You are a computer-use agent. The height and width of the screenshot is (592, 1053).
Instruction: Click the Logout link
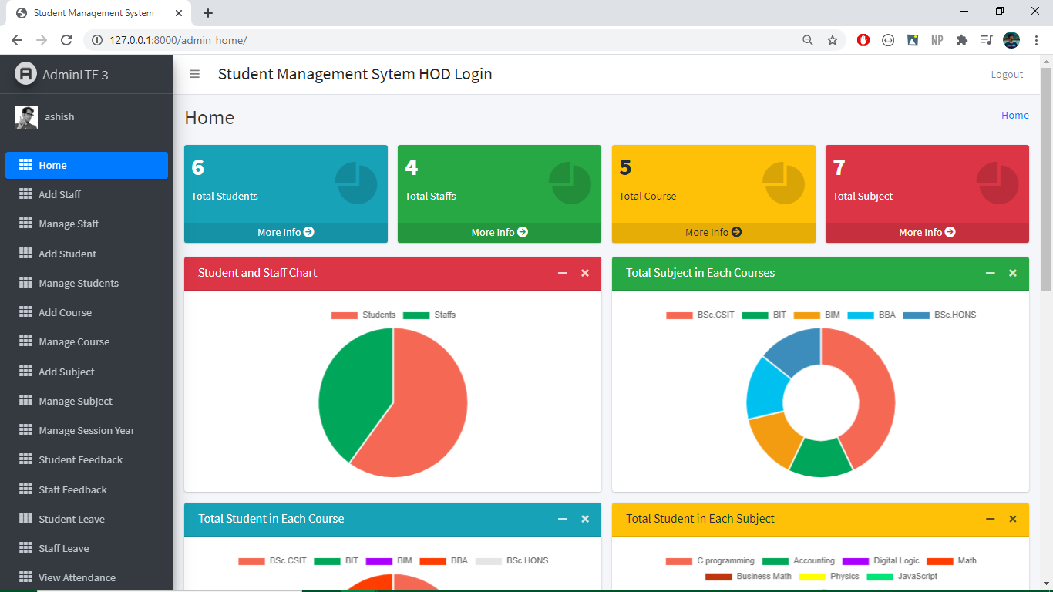pyautogui.click(x=1007, y=74)
